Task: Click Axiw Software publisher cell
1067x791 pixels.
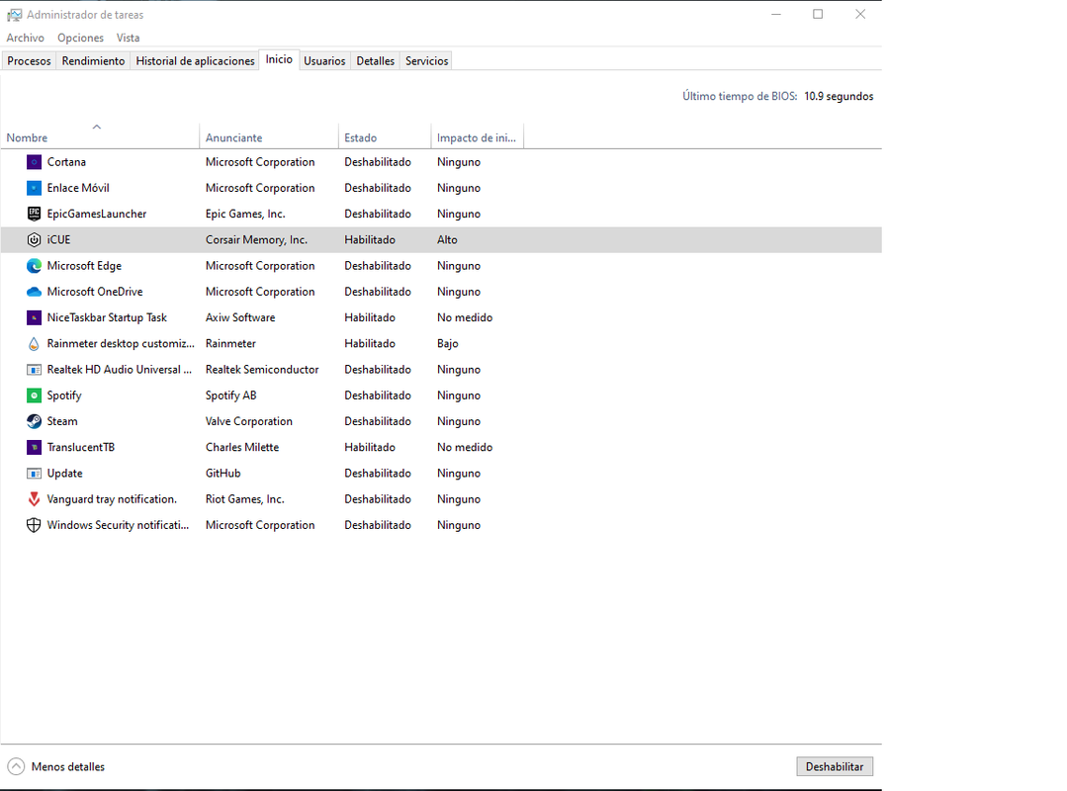Action: pyautogui.click(x=240, y=317)
